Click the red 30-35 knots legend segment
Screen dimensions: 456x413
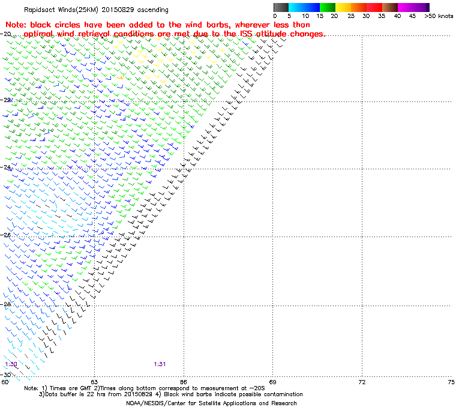coord(374,7)
